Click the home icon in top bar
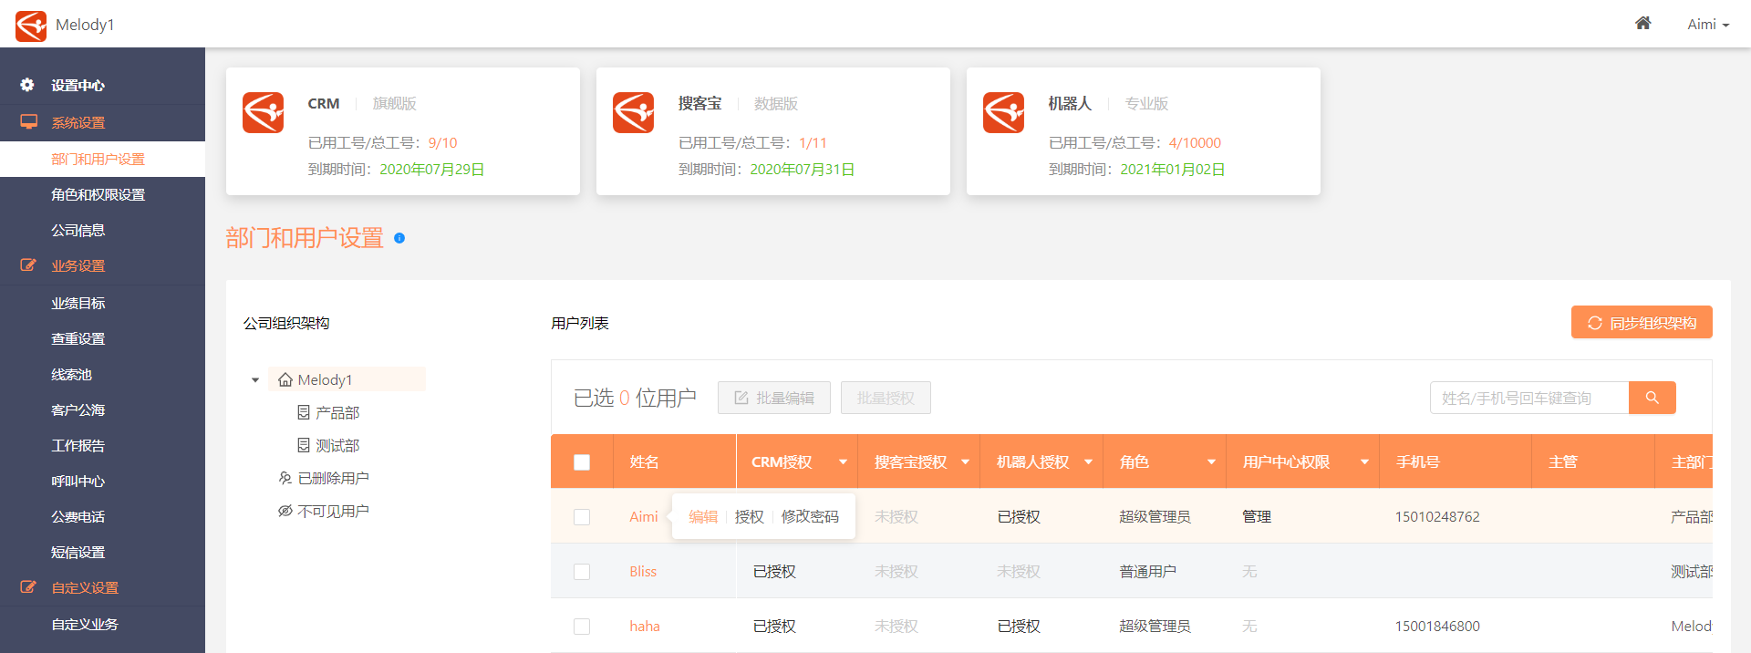Image resolution: width=1751 pixels, height=653 pixels. pos(1642,24)
